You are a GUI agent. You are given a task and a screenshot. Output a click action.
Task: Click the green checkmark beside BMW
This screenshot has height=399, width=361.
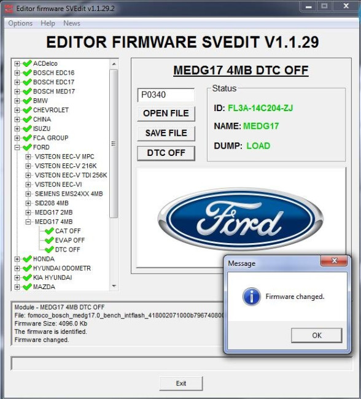tap(27, 101)
